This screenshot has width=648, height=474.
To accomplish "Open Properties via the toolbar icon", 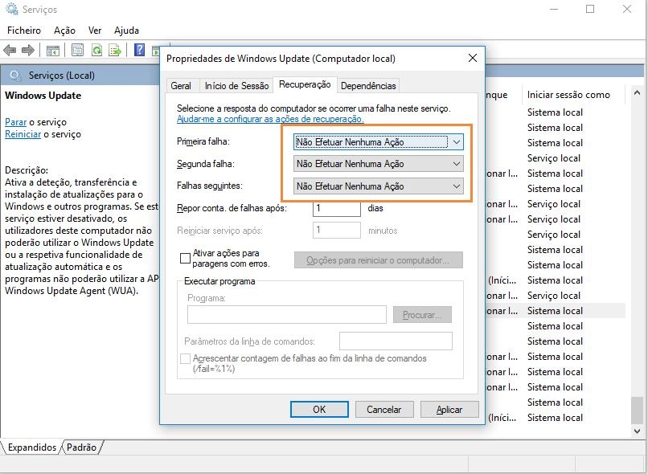I will pos(76,49).
